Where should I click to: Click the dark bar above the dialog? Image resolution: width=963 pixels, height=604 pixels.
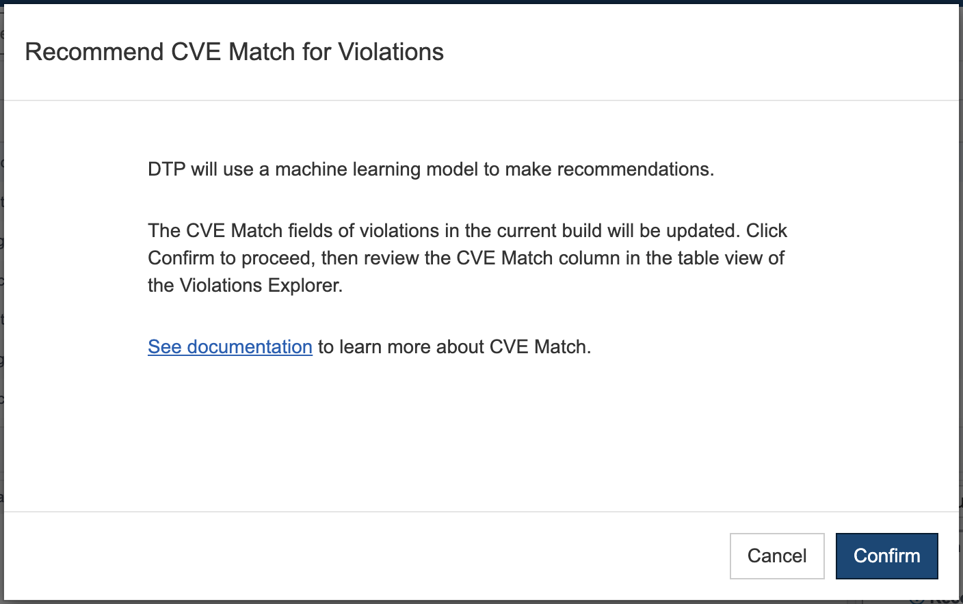[x=481, y=2]
